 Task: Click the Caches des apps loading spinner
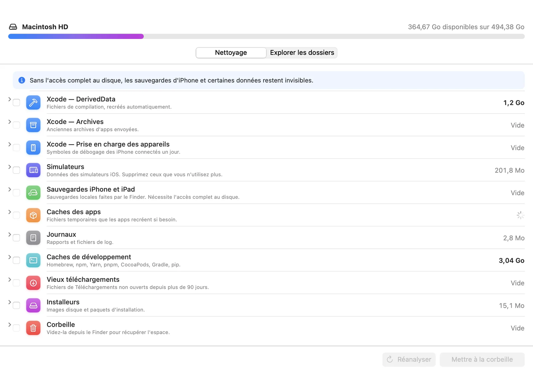coord(520,215)
